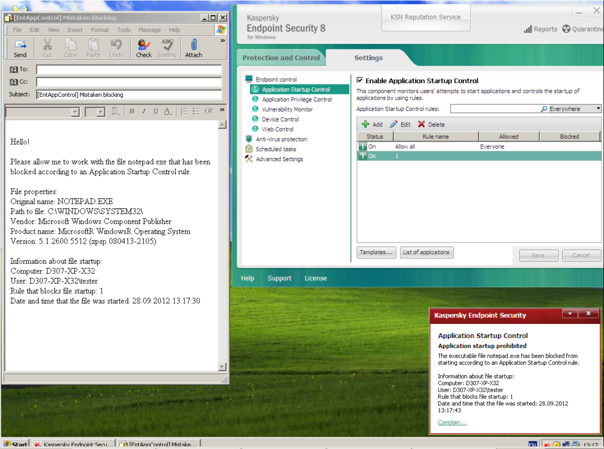The image size is (604, 449).
Task: Expand more formatting toolbar buttons chevron
Action: coord(222,110)
